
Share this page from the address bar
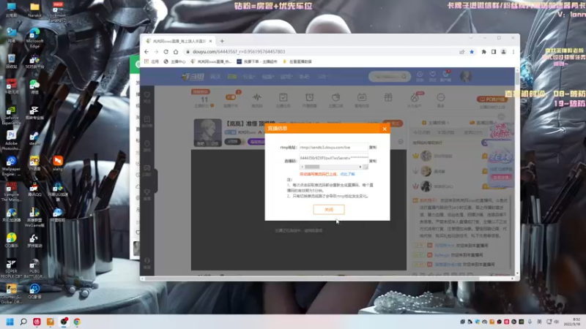pos(462,52)
